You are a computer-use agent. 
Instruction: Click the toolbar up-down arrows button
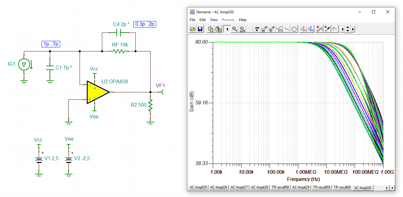click(x=348, y=29)
